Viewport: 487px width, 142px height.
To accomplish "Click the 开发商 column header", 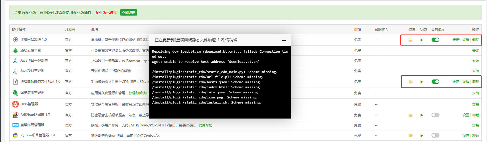I will [x=70, y=29].
